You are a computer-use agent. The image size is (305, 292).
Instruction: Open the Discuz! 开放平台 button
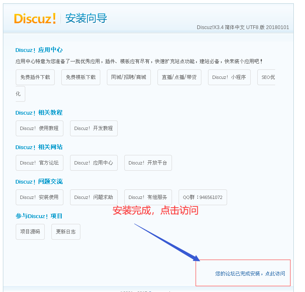[x=148, y=163]
